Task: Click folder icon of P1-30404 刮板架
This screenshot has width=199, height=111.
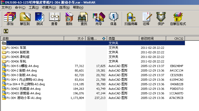Action: pyautogui.click(x=4, y=52)
